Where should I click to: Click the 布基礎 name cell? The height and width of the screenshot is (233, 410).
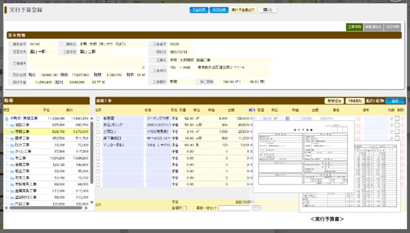(123, 119)
